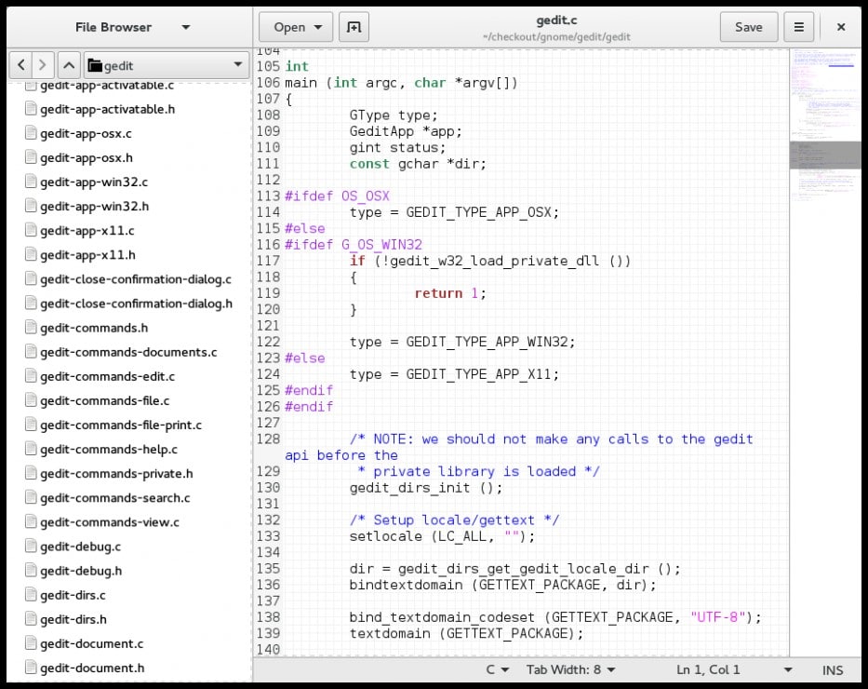The image size is (868, 689).
Task: Select gedit-close-confirmation-dialog.c file
Action: coord(136,279)
